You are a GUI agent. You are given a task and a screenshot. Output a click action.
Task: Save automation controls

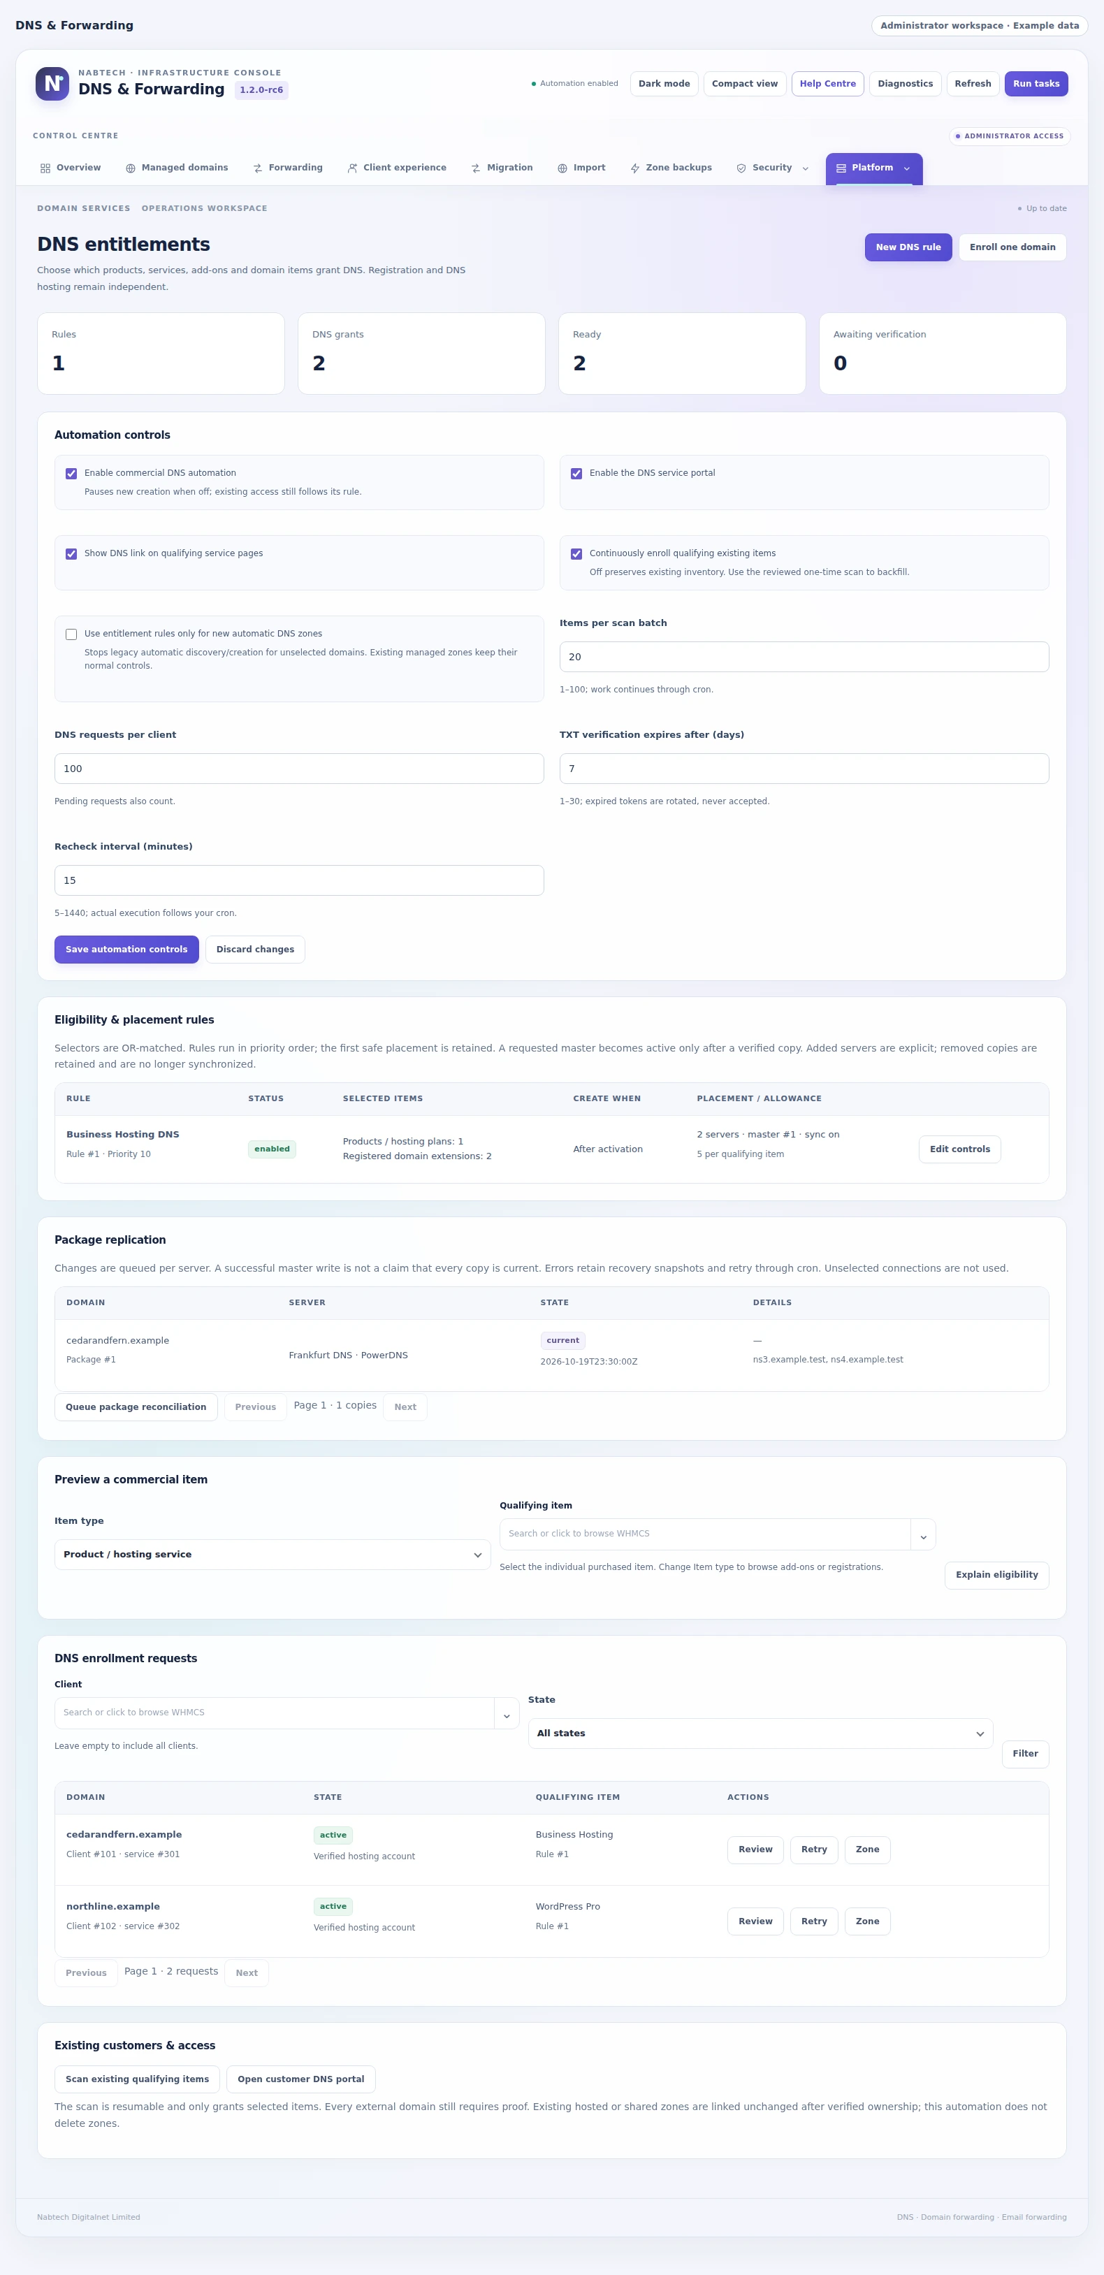[x=126, y=950]
